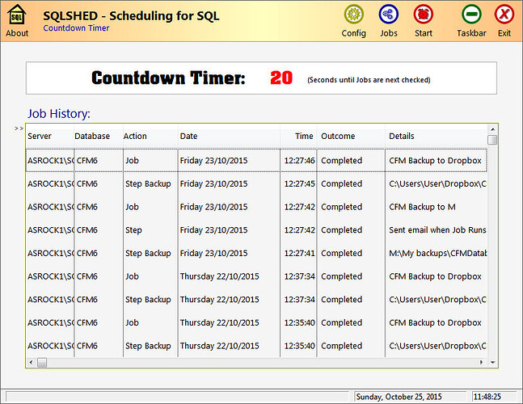Sort by the Database column header
The width and height of the screenshot is (523, 404).
[96, 137]
